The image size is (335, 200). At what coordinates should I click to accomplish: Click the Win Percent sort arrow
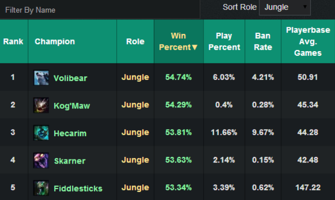pos(194,47)
